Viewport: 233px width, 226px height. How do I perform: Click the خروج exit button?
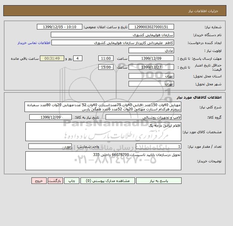39,181
